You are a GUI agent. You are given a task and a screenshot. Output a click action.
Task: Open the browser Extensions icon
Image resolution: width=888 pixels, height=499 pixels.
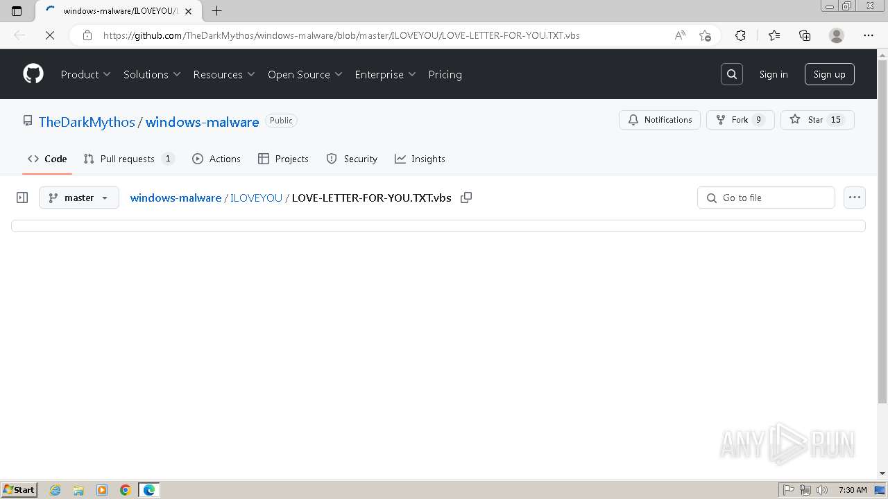tap(740, 35)
